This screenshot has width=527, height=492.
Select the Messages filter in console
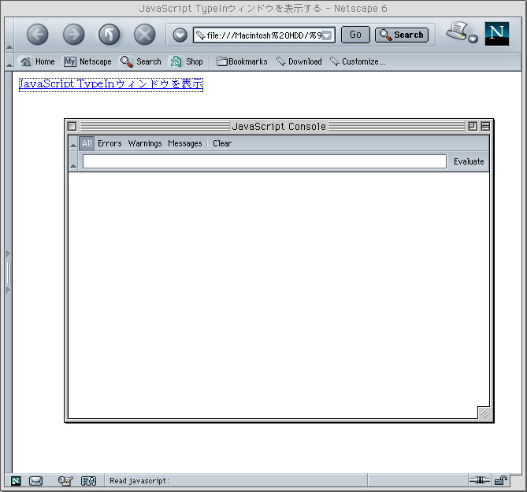click(185, 143)
